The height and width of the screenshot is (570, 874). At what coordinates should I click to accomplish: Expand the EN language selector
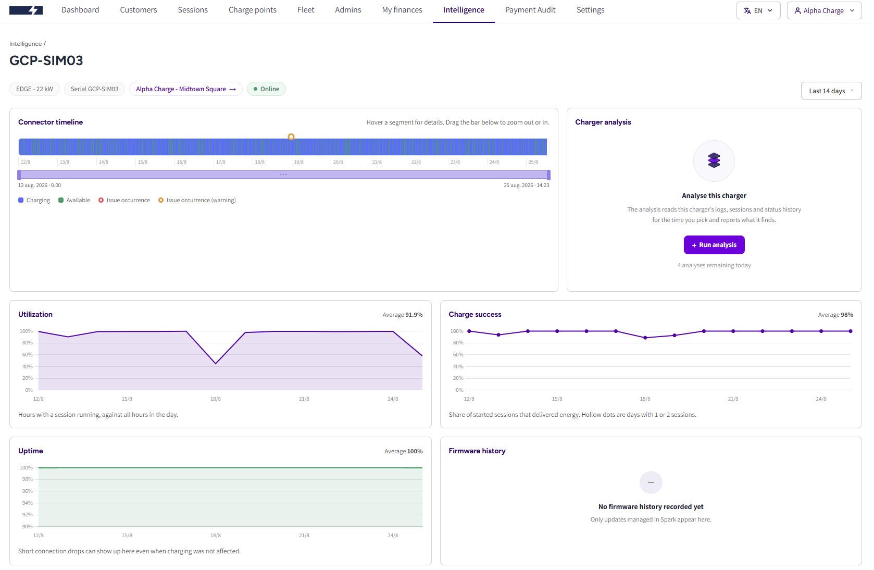click(x=758, y=10)
